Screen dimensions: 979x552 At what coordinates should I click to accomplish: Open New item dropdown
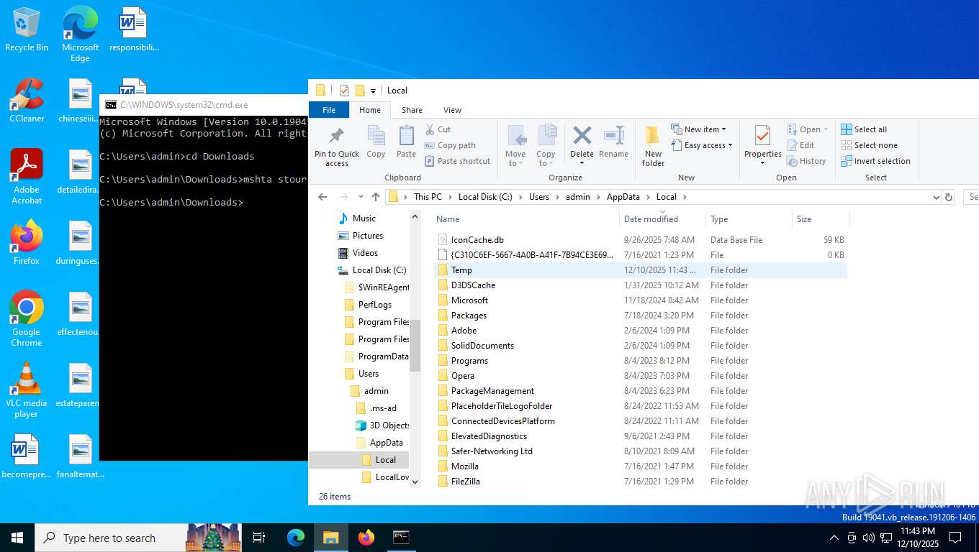click(x=699, y=129)
